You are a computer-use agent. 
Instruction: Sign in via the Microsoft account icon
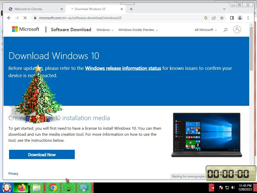tap(237, 30)
